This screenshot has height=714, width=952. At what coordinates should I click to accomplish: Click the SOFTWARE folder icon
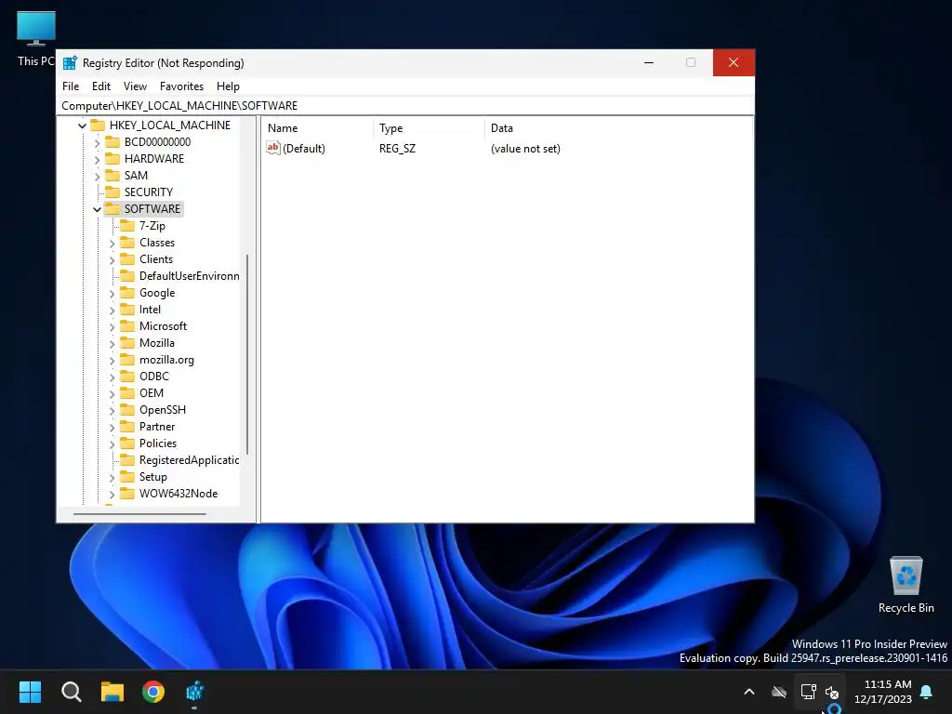112,209
